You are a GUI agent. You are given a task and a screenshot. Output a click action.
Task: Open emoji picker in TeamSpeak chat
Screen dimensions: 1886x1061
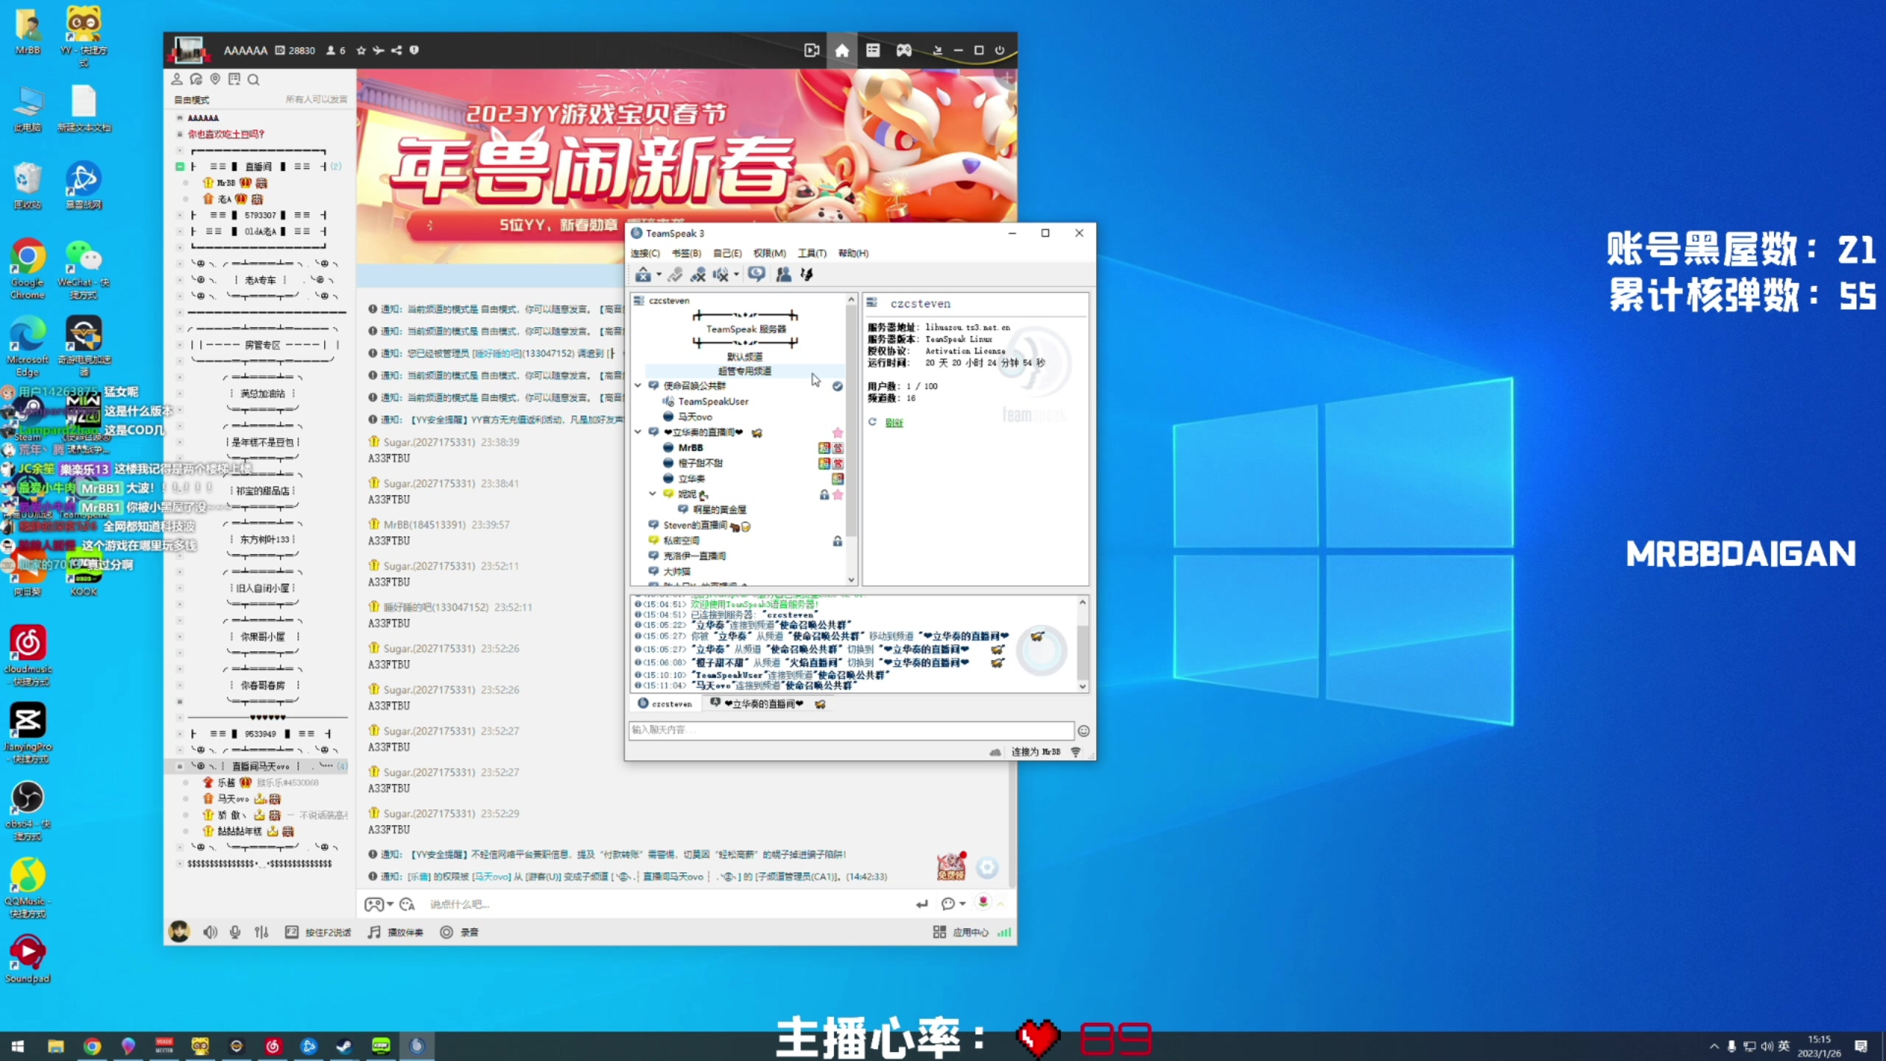click(x=1084, y=731)
